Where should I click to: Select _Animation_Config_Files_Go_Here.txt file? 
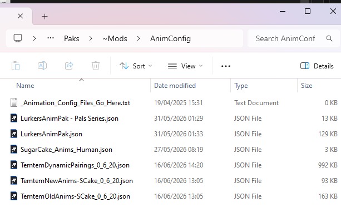pyautogui.click(x=75, y=102)
